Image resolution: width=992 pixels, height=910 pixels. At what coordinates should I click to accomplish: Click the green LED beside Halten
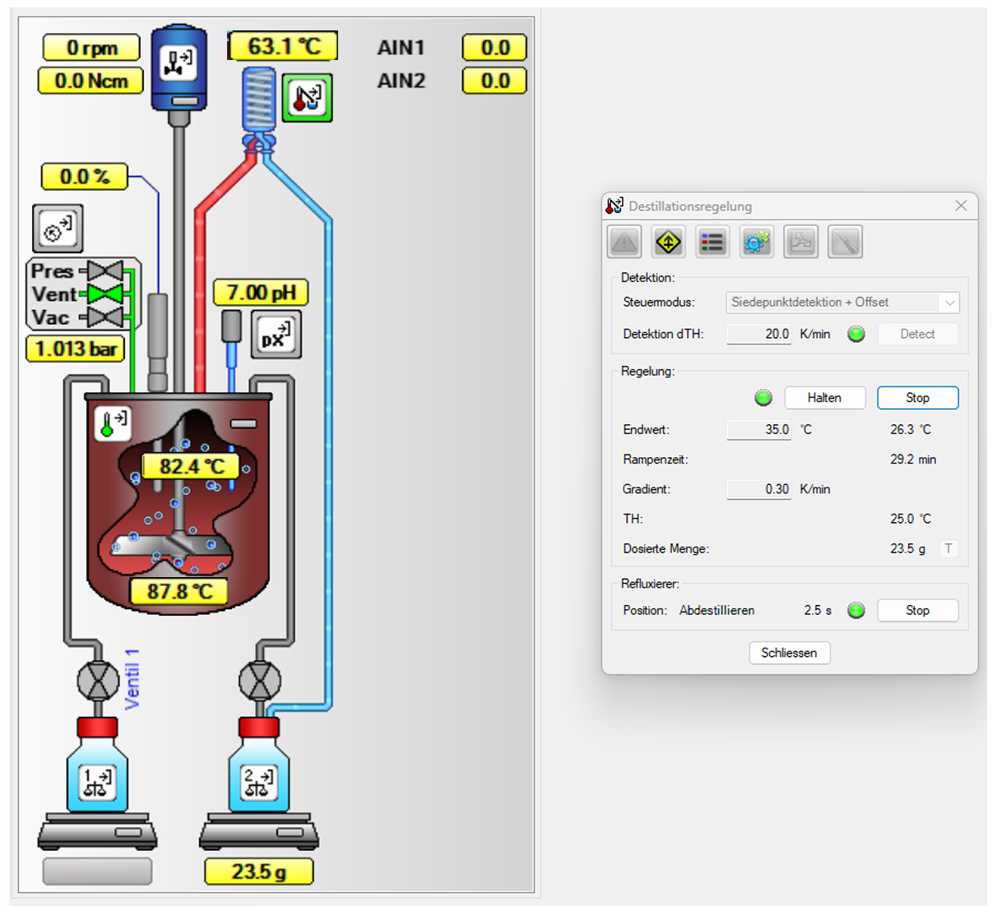[763, 398]
